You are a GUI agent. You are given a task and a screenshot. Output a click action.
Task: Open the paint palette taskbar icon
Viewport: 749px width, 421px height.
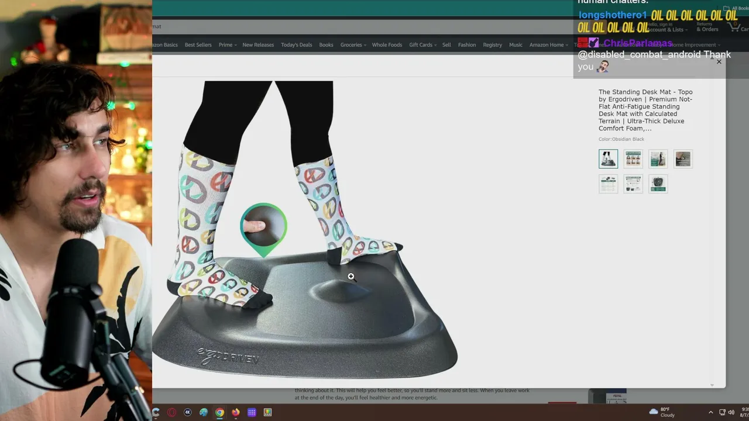[x=204, y=412]
